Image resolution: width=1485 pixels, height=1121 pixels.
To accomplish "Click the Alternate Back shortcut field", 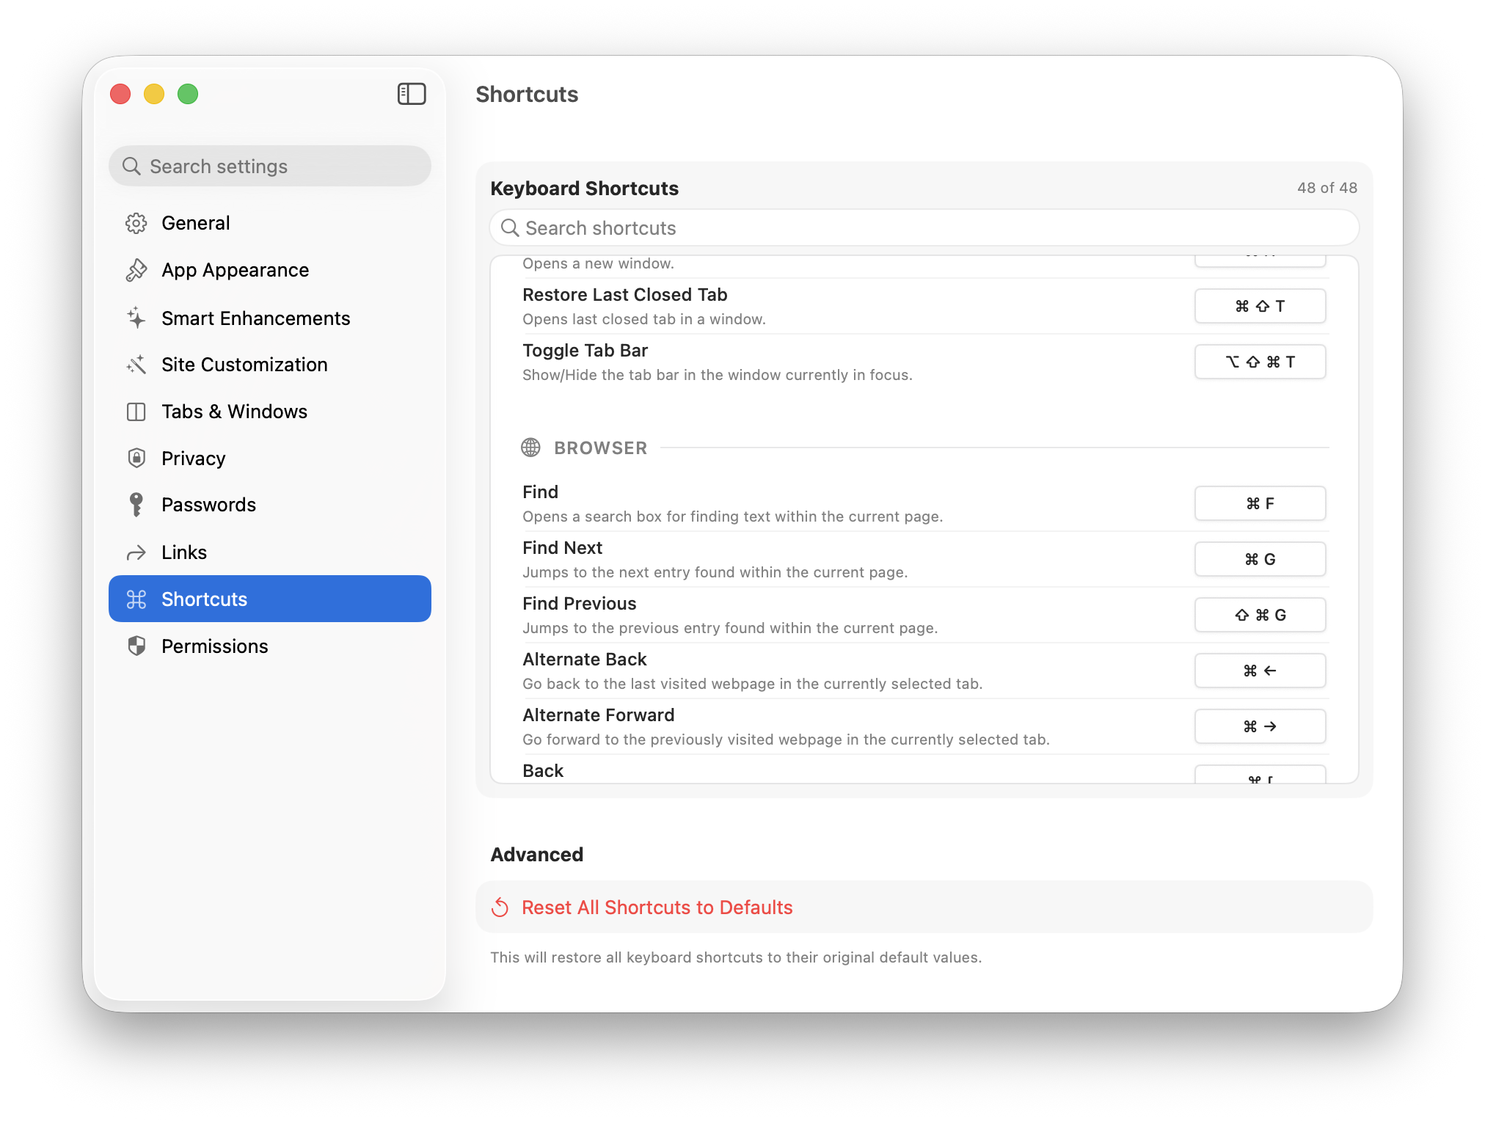I will coord(1259,671).
